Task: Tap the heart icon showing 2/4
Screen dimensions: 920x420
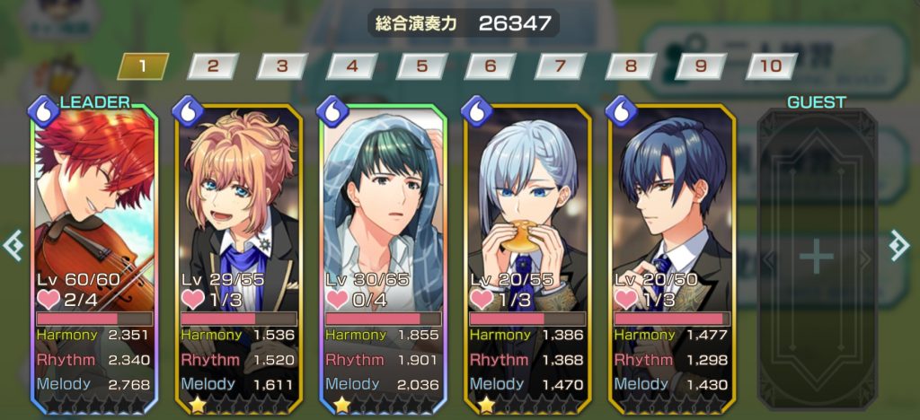Action: [49, 300]
